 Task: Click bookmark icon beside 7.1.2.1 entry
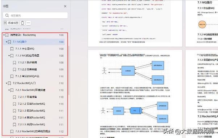(x=15, y=62)
